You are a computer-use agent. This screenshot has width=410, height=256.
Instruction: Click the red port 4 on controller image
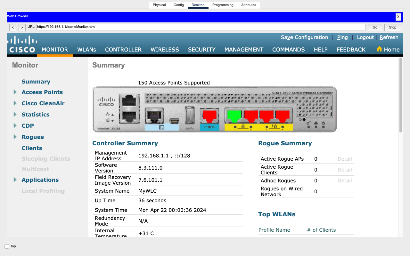tap(283, 116)
